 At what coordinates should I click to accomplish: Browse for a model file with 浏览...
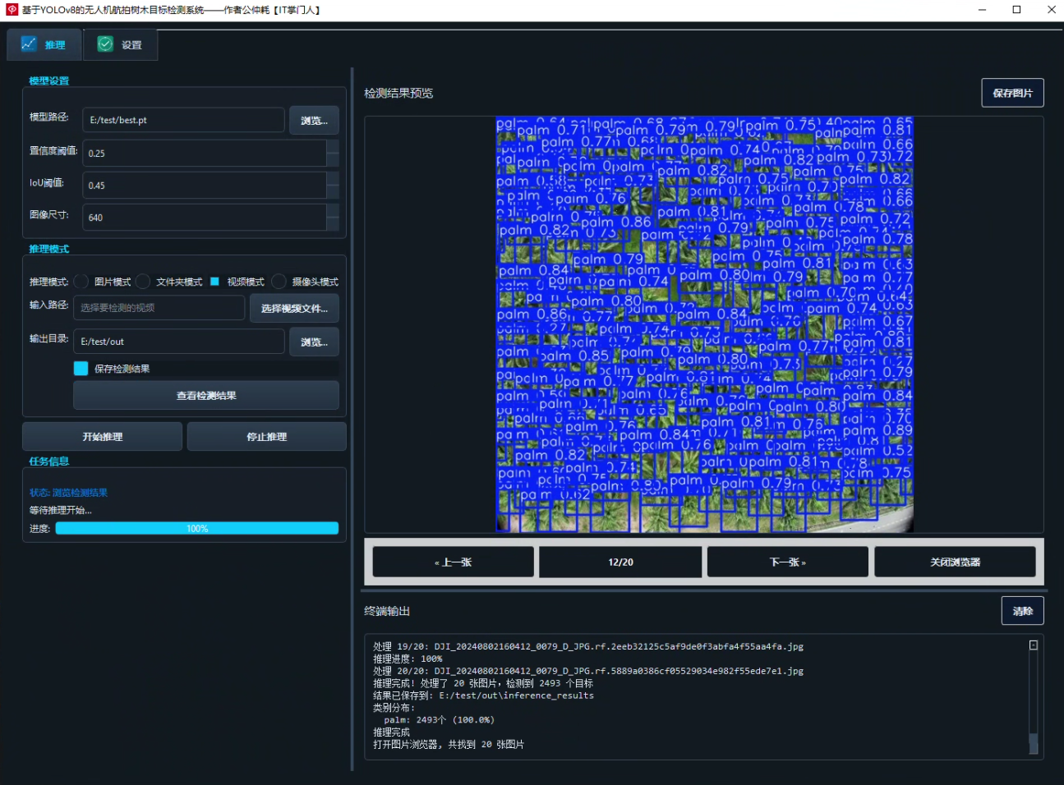point(314,120)
